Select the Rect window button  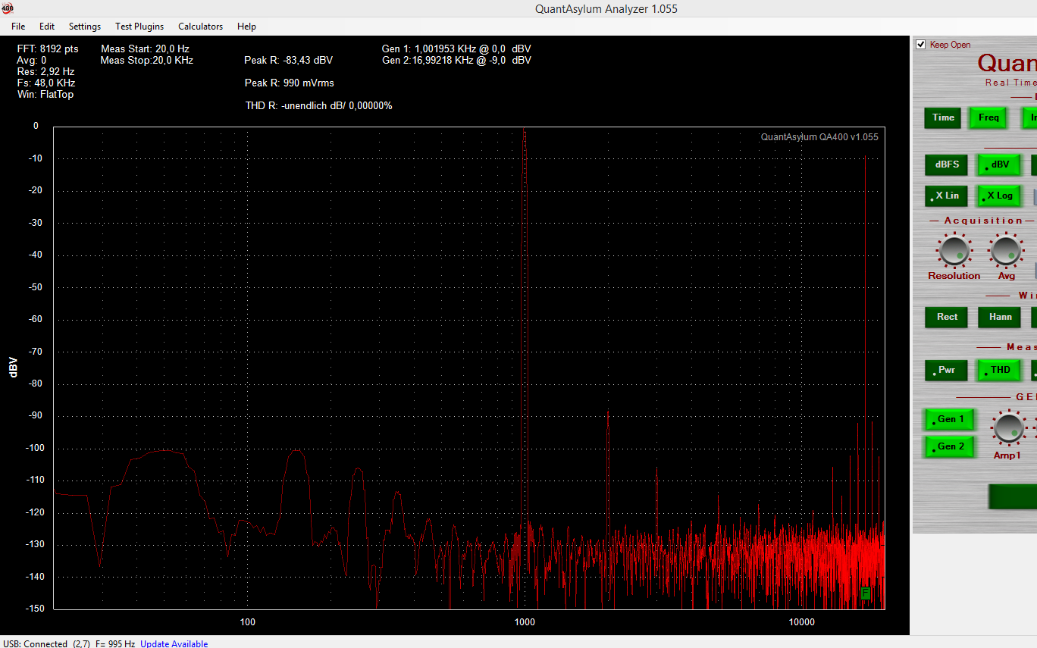[x=947, y=317]
